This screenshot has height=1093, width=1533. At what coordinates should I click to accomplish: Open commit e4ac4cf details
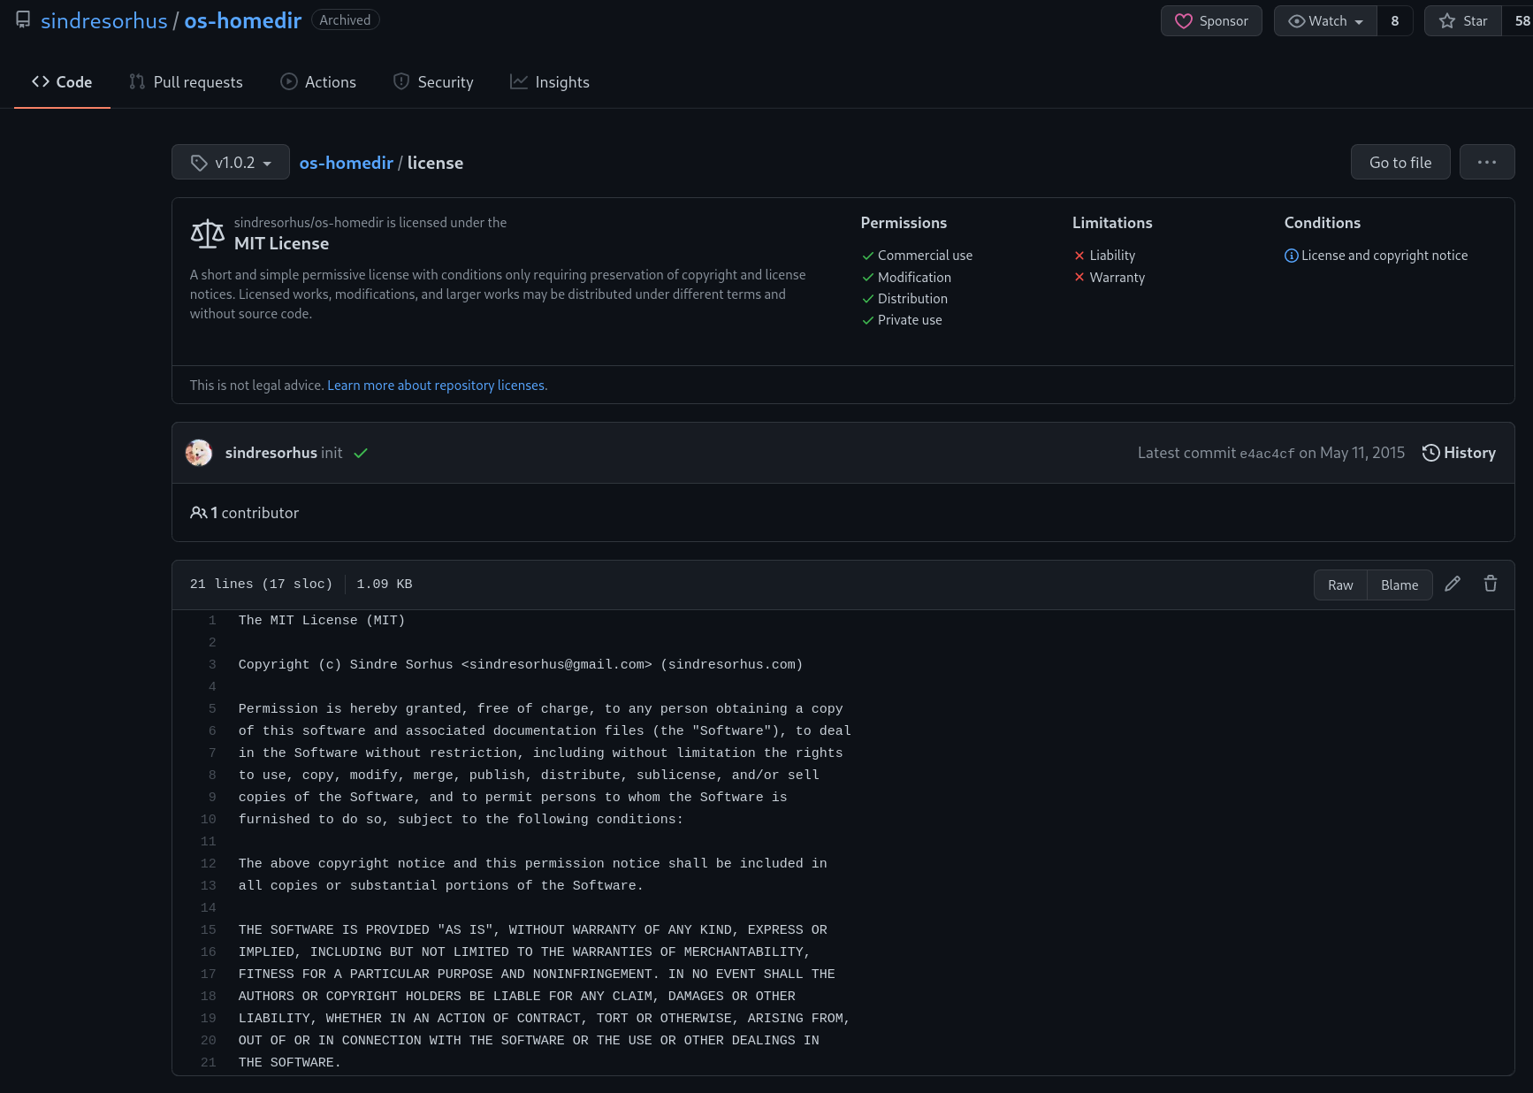(x=1270, y=452)
